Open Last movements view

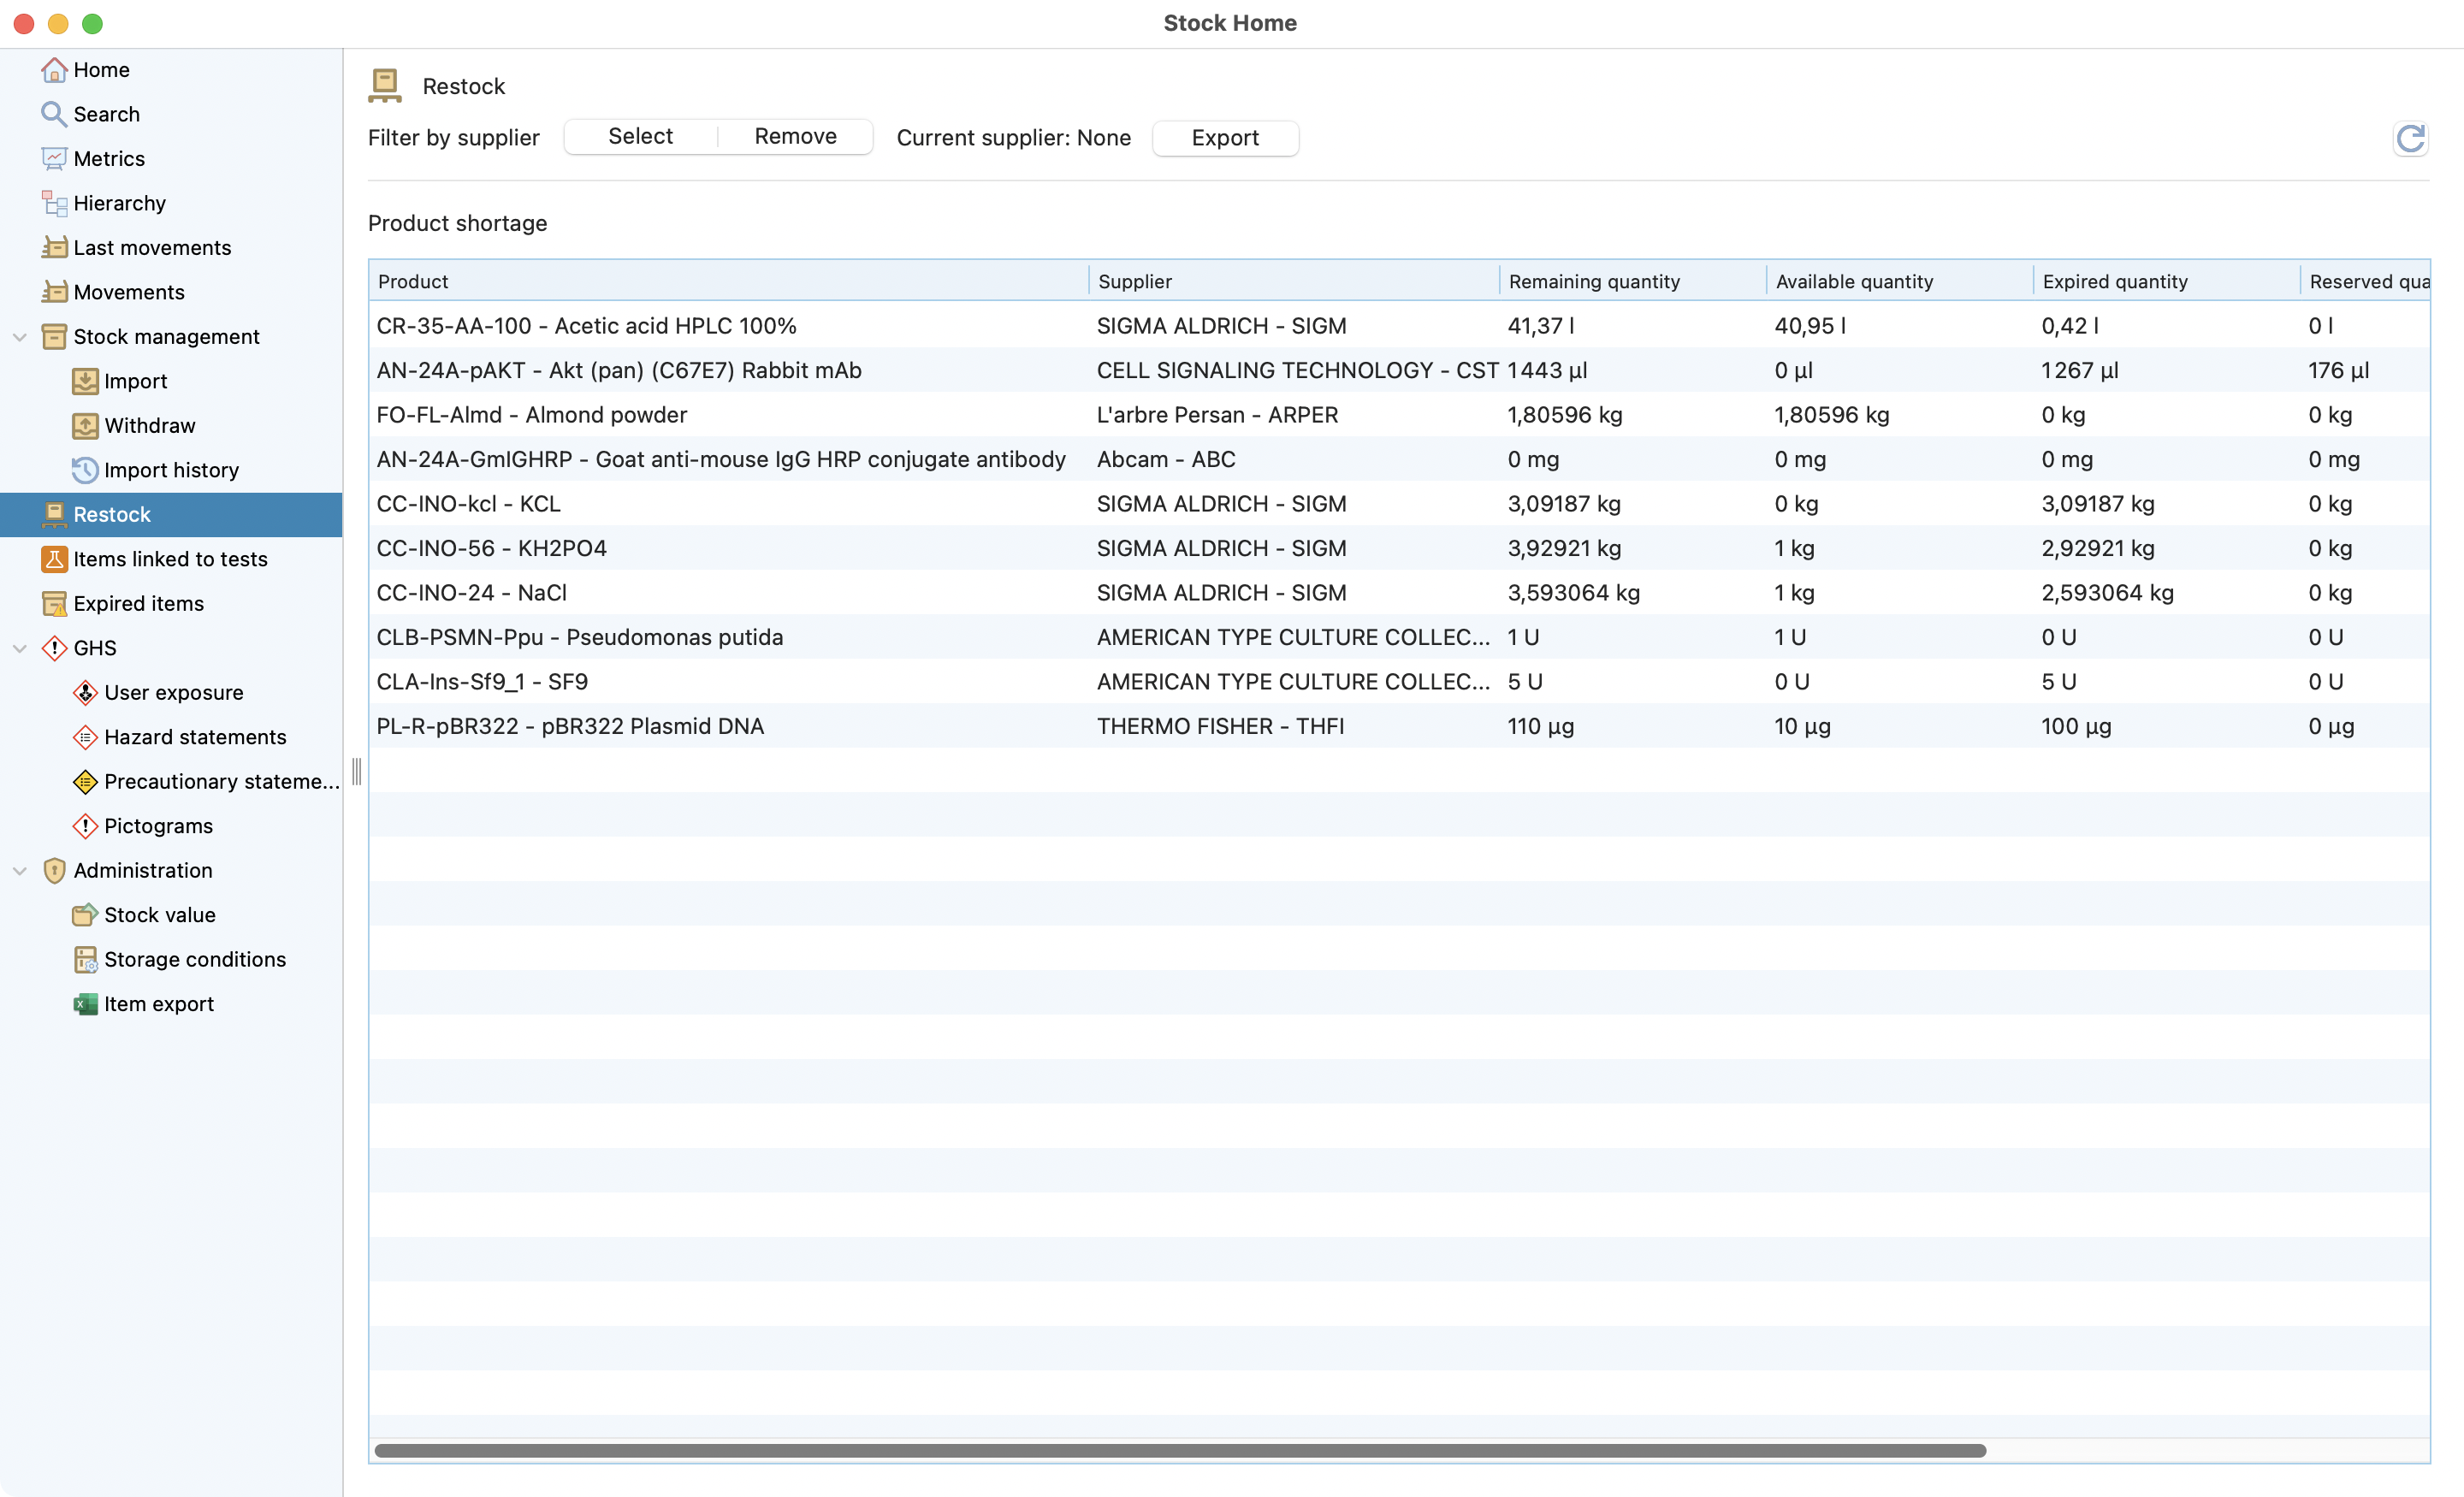click(x=152, y=248)
